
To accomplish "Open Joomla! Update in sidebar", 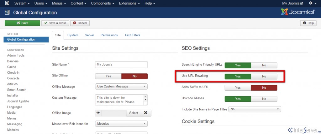I will [18, 101].
